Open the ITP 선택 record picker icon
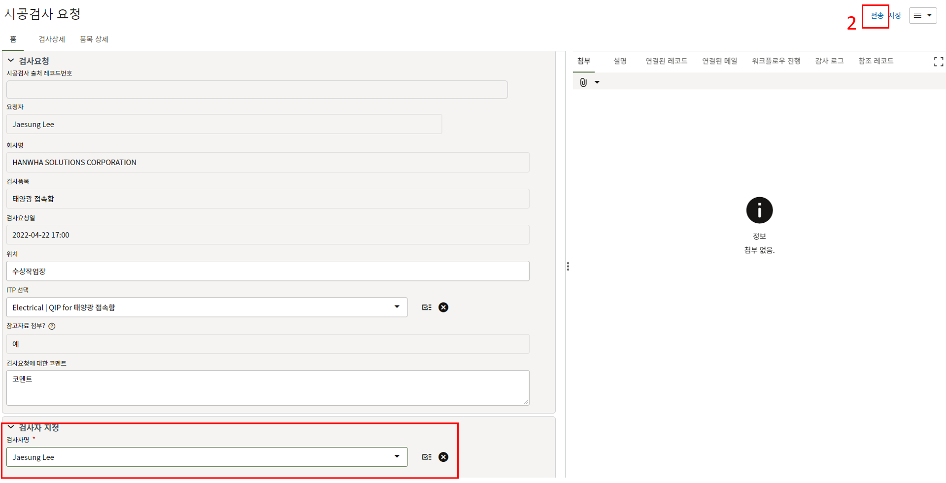 pos(427,308)
